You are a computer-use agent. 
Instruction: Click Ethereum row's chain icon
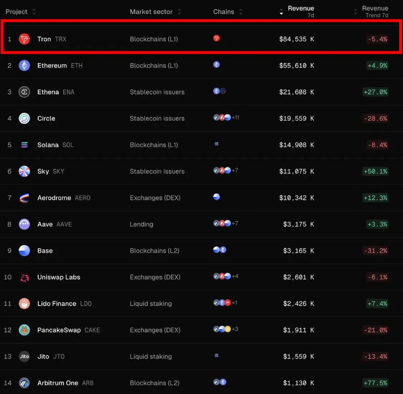[x=216, y=65]
